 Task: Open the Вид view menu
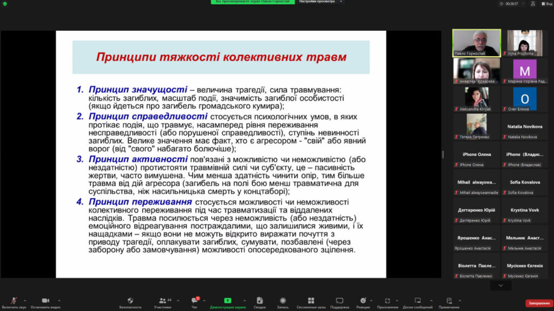[545, 3]
